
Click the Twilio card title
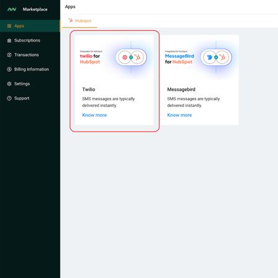(x=89, y=90)
